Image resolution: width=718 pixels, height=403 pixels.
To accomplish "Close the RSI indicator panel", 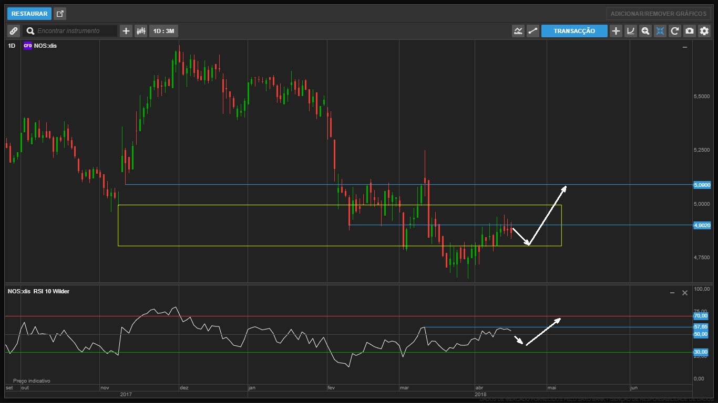I will click(684, 293).
